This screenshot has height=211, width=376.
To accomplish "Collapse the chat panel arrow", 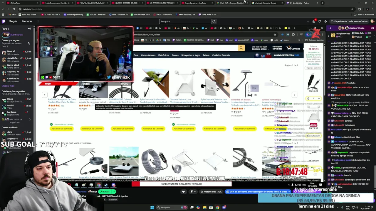I will point(330,28).
